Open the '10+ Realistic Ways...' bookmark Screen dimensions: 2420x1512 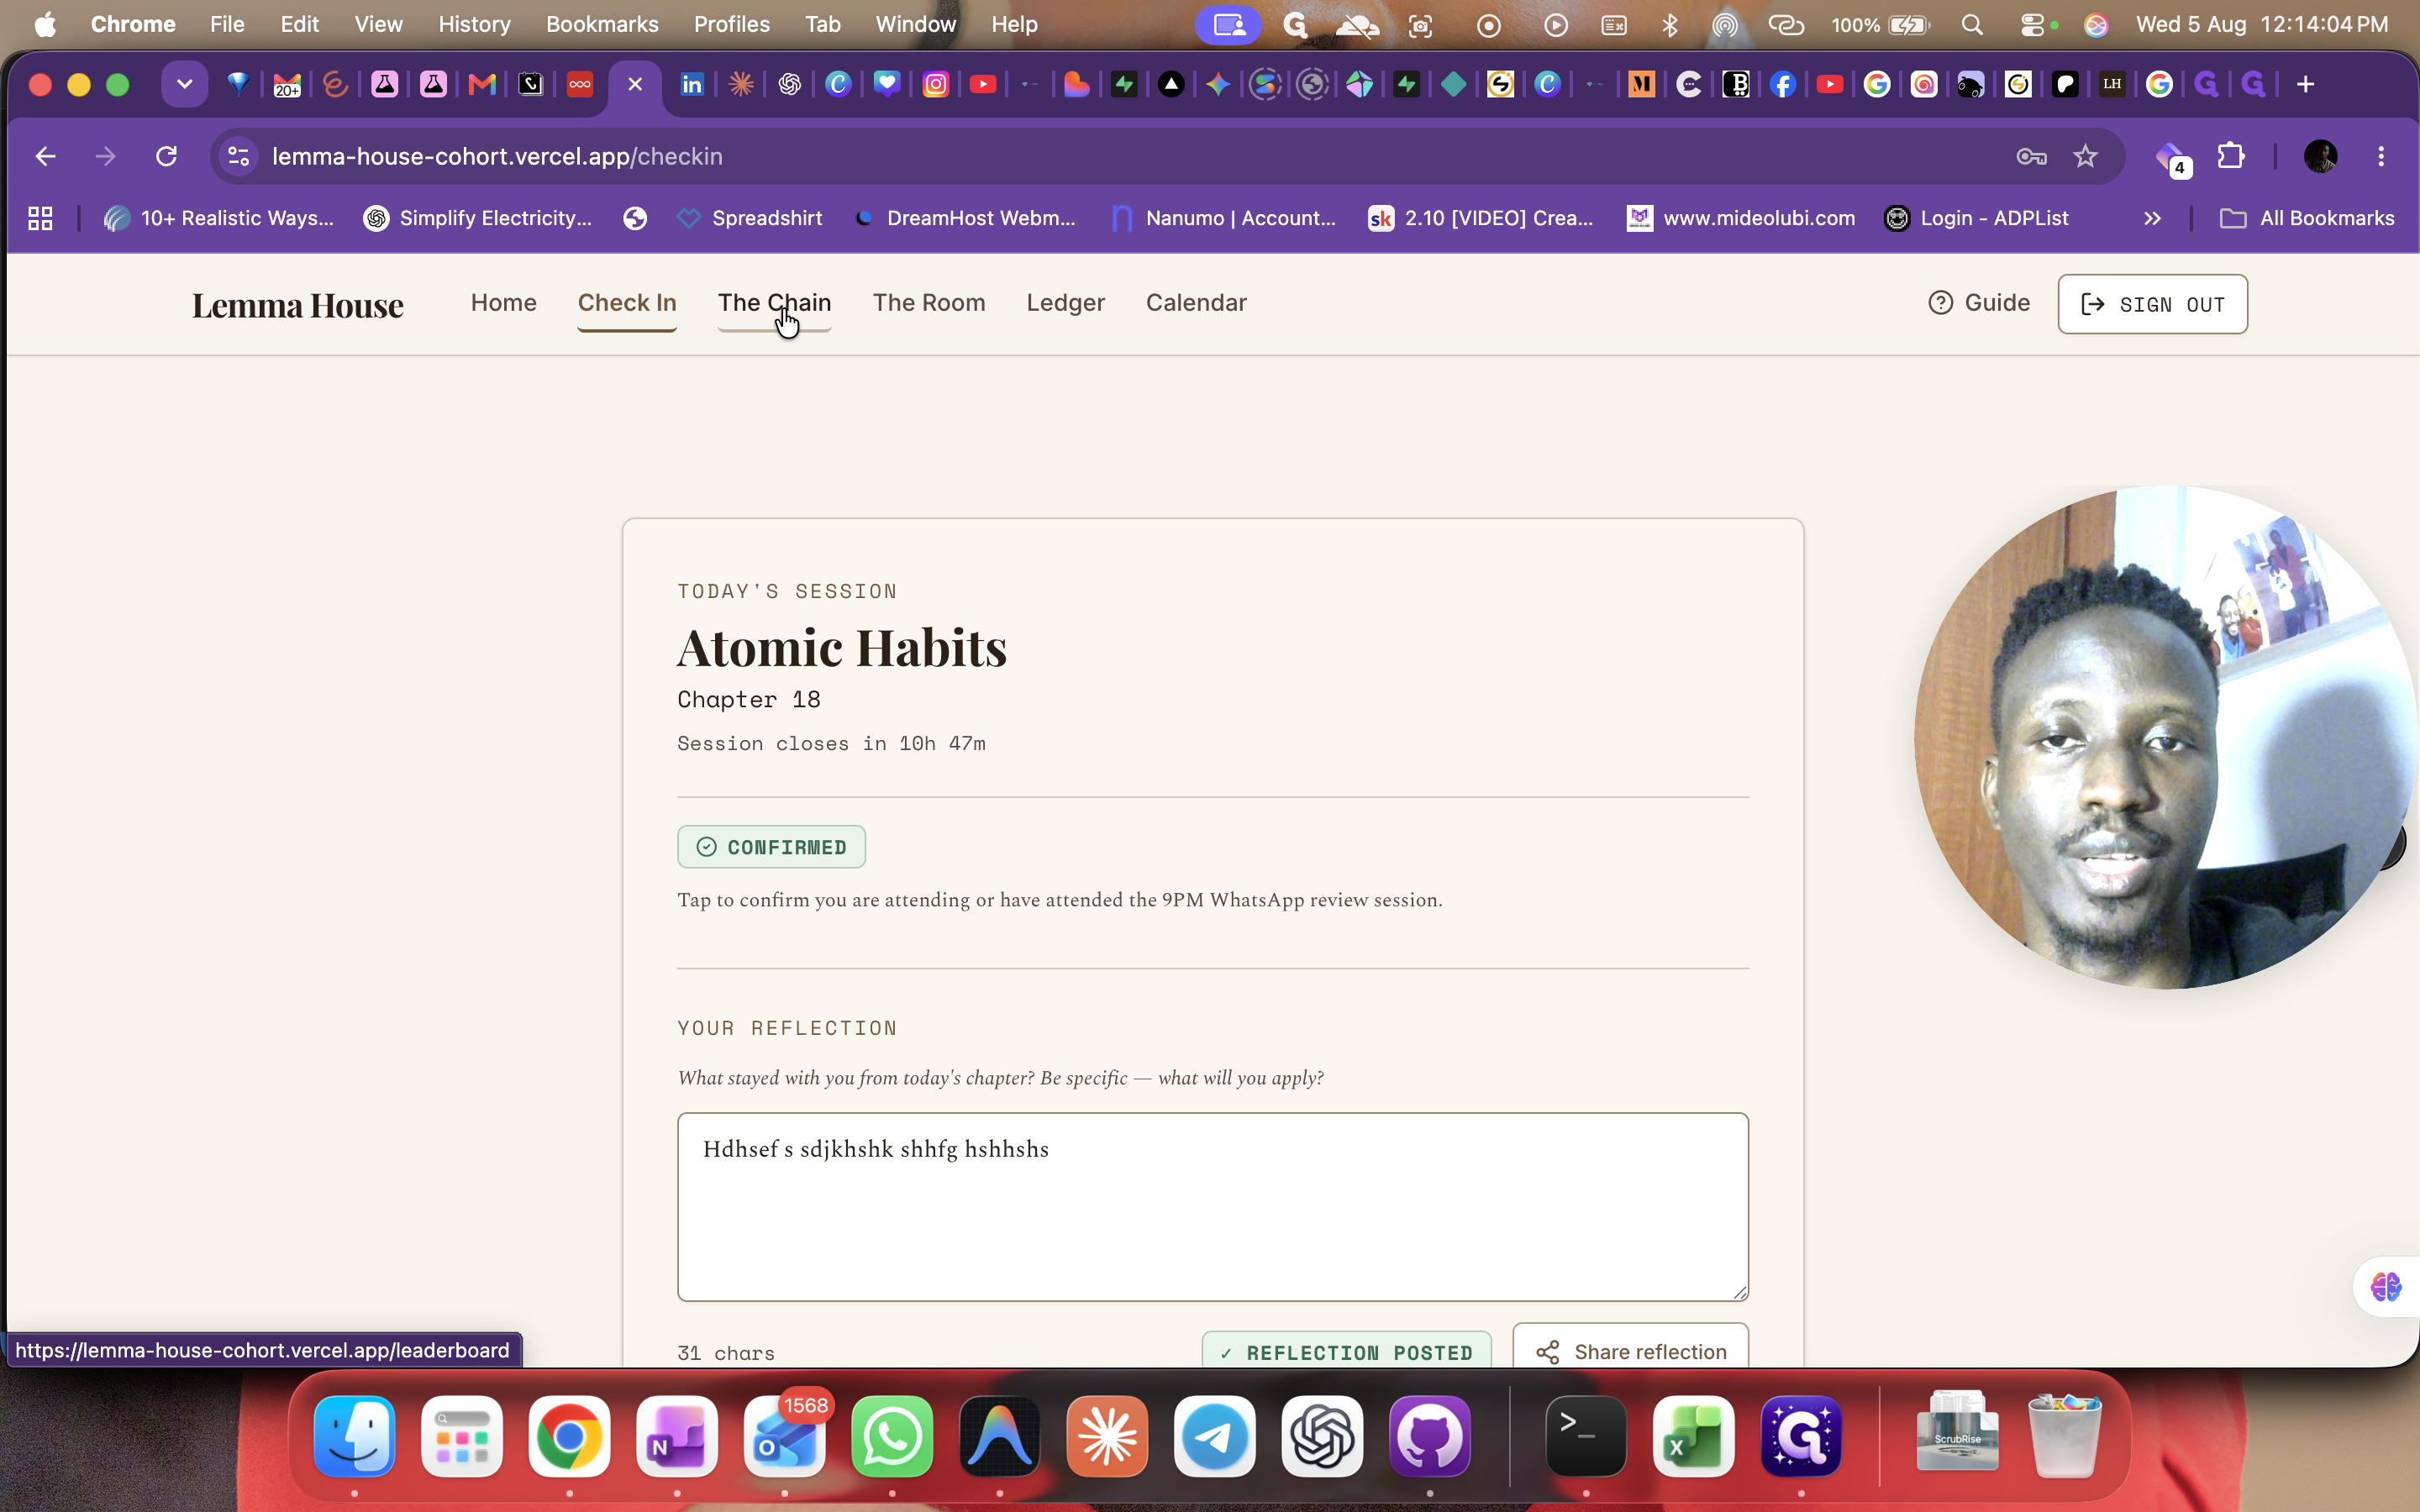click(x=219, y=218)
